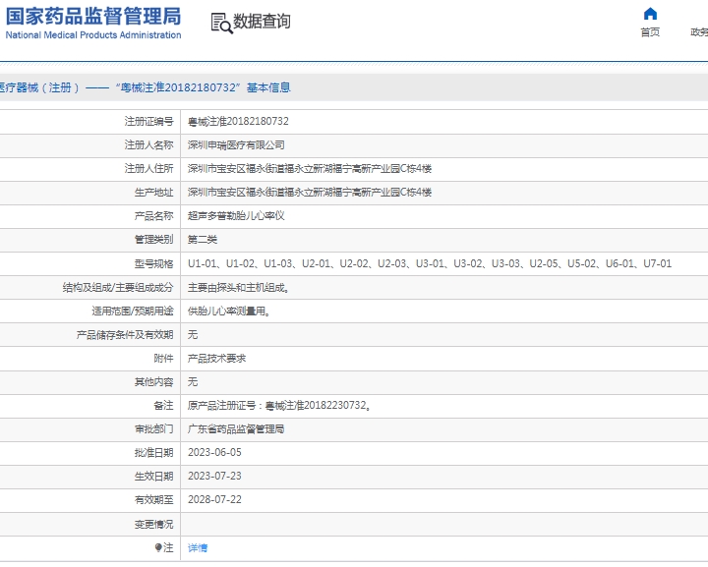Click the 注册人名称 label
This screenshot has height=567, width=708.
(x=149, y=144)
